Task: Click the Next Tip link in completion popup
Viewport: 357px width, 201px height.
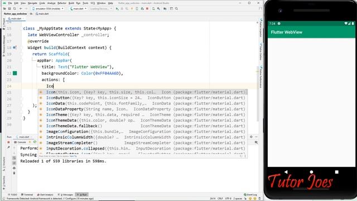Action: 73,156
